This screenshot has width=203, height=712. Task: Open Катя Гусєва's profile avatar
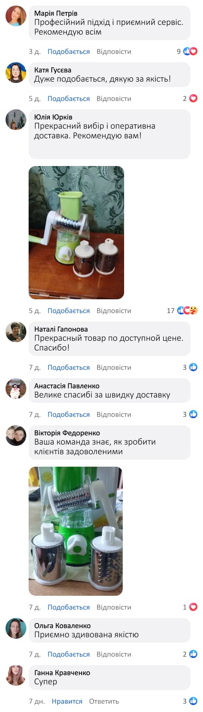pos(16,73)
